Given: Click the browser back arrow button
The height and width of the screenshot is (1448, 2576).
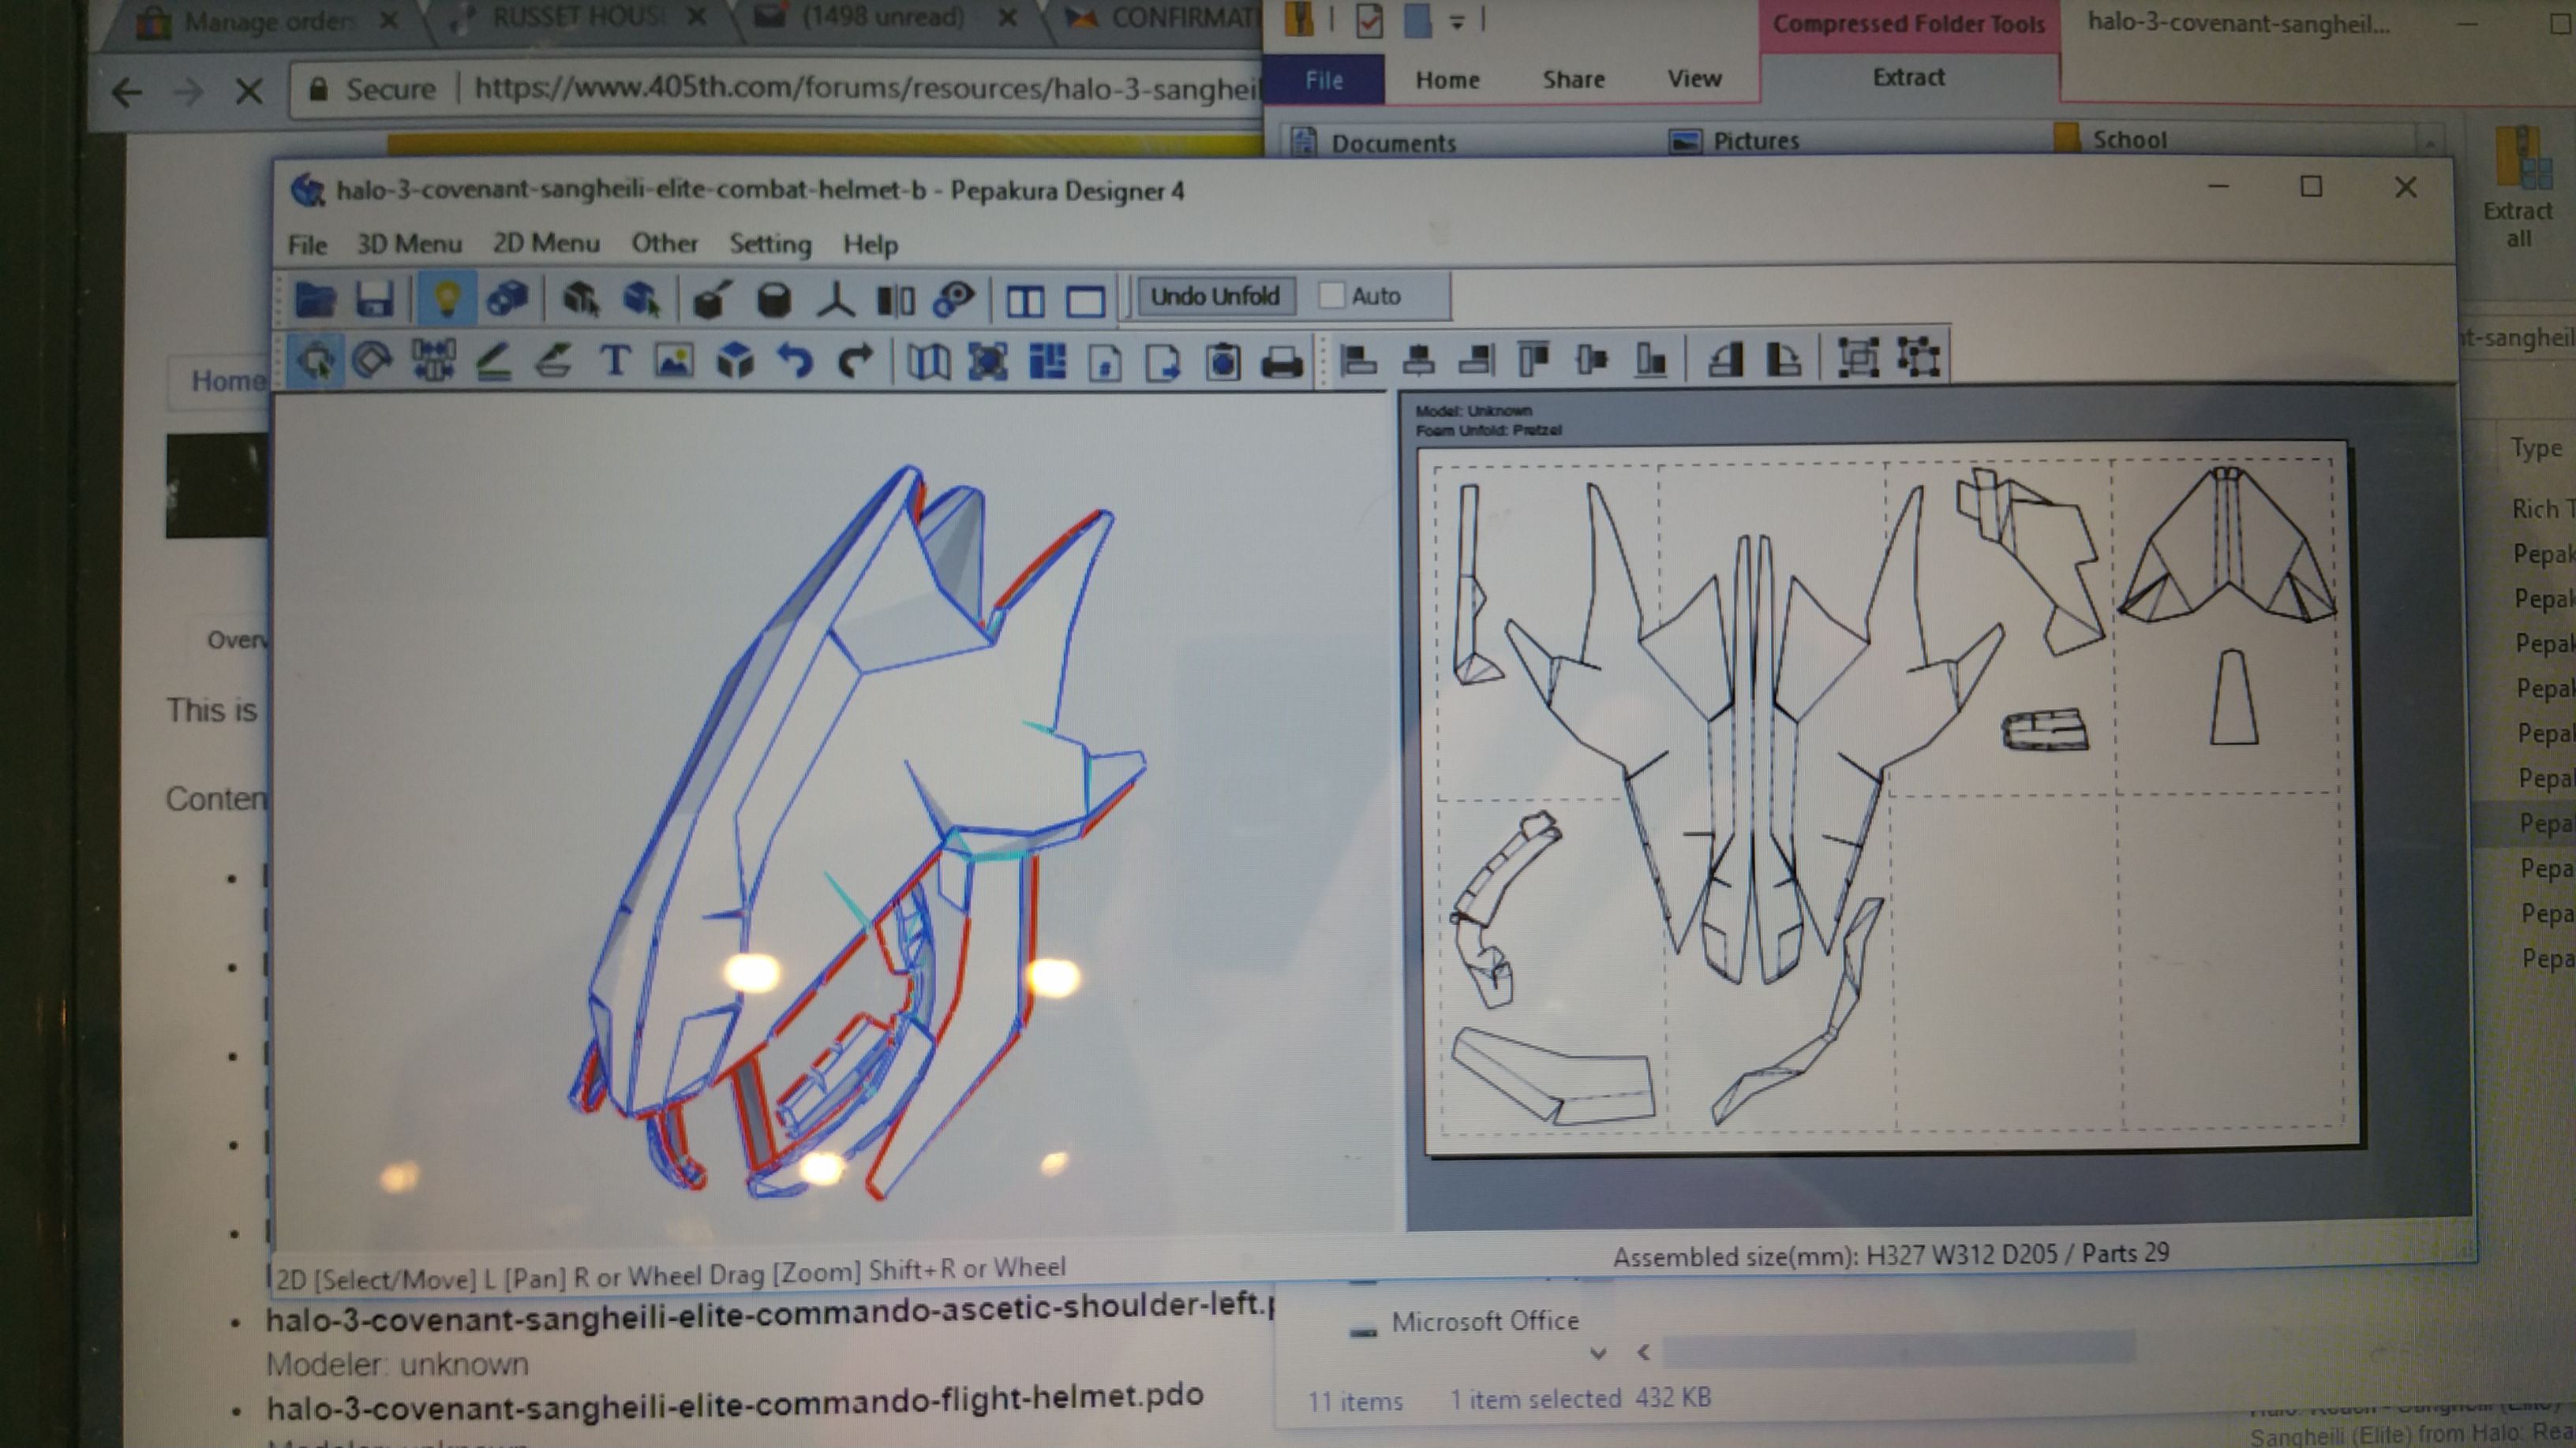Looking at the screenshot, I should pos(127,93).
